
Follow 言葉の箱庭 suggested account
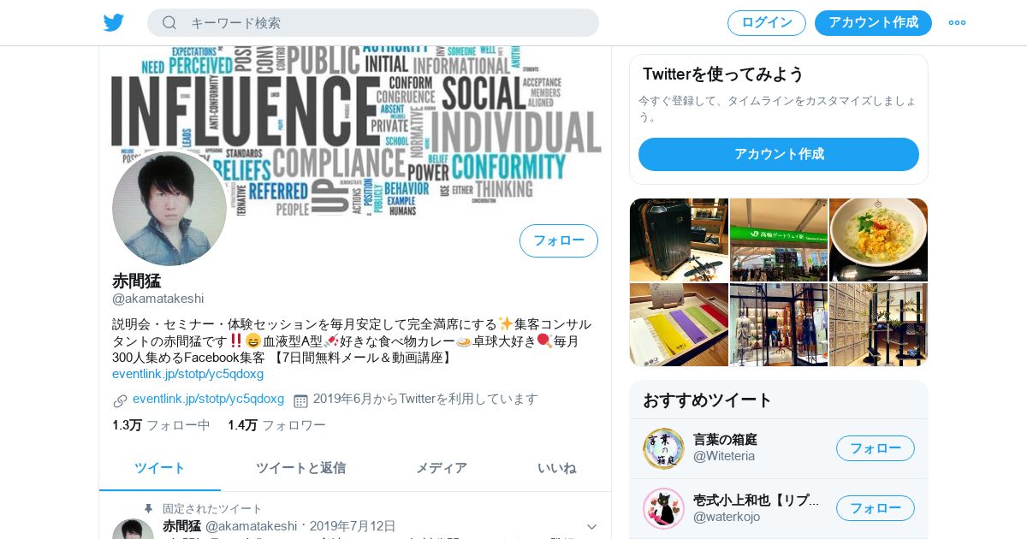pyautogui.click(x=876, y=448)
